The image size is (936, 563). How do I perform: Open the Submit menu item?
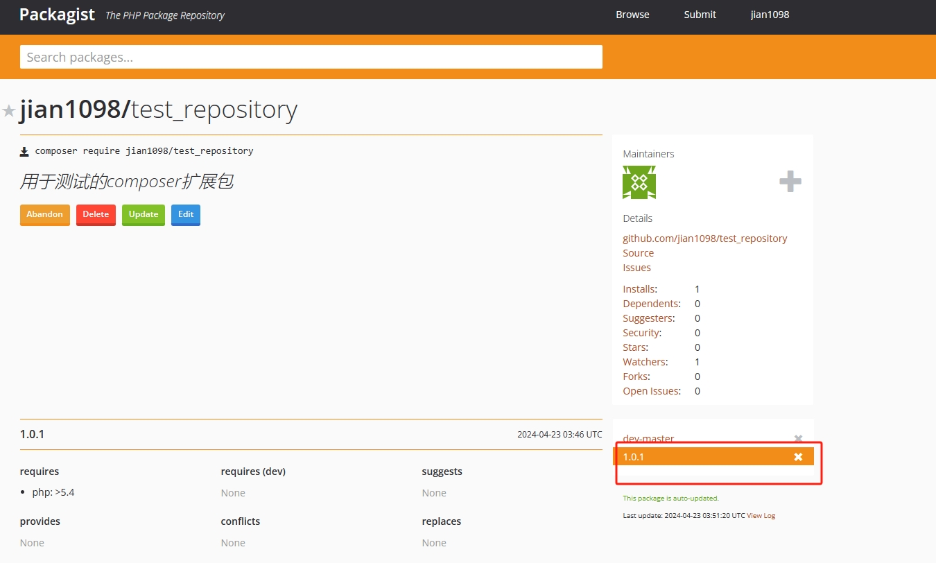[x=700, y=15]
